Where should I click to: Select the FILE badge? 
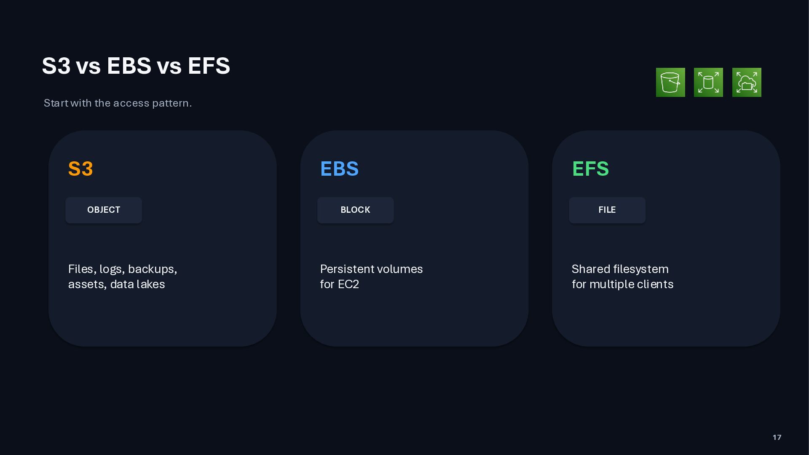pos(607,210)
